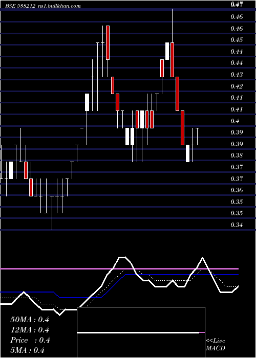Click the BSE 538212 ticker label
Screen dimensions: 256x358
[x=20, y=6]
